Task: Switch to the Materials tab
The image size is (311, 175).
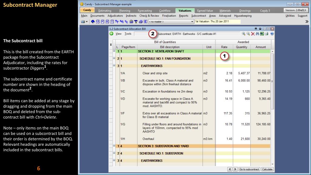Action: [x=225, y=11]
